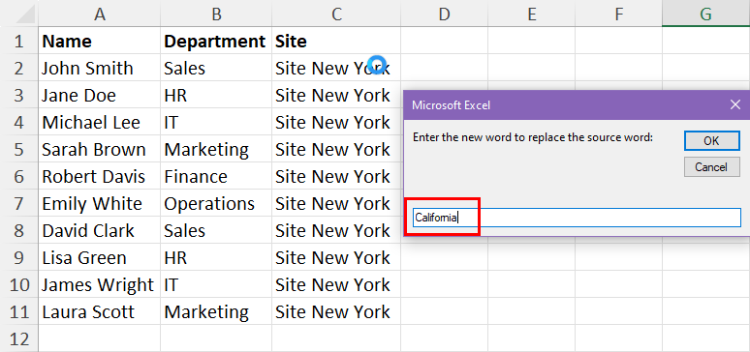Select column E header

coord(531,14)
